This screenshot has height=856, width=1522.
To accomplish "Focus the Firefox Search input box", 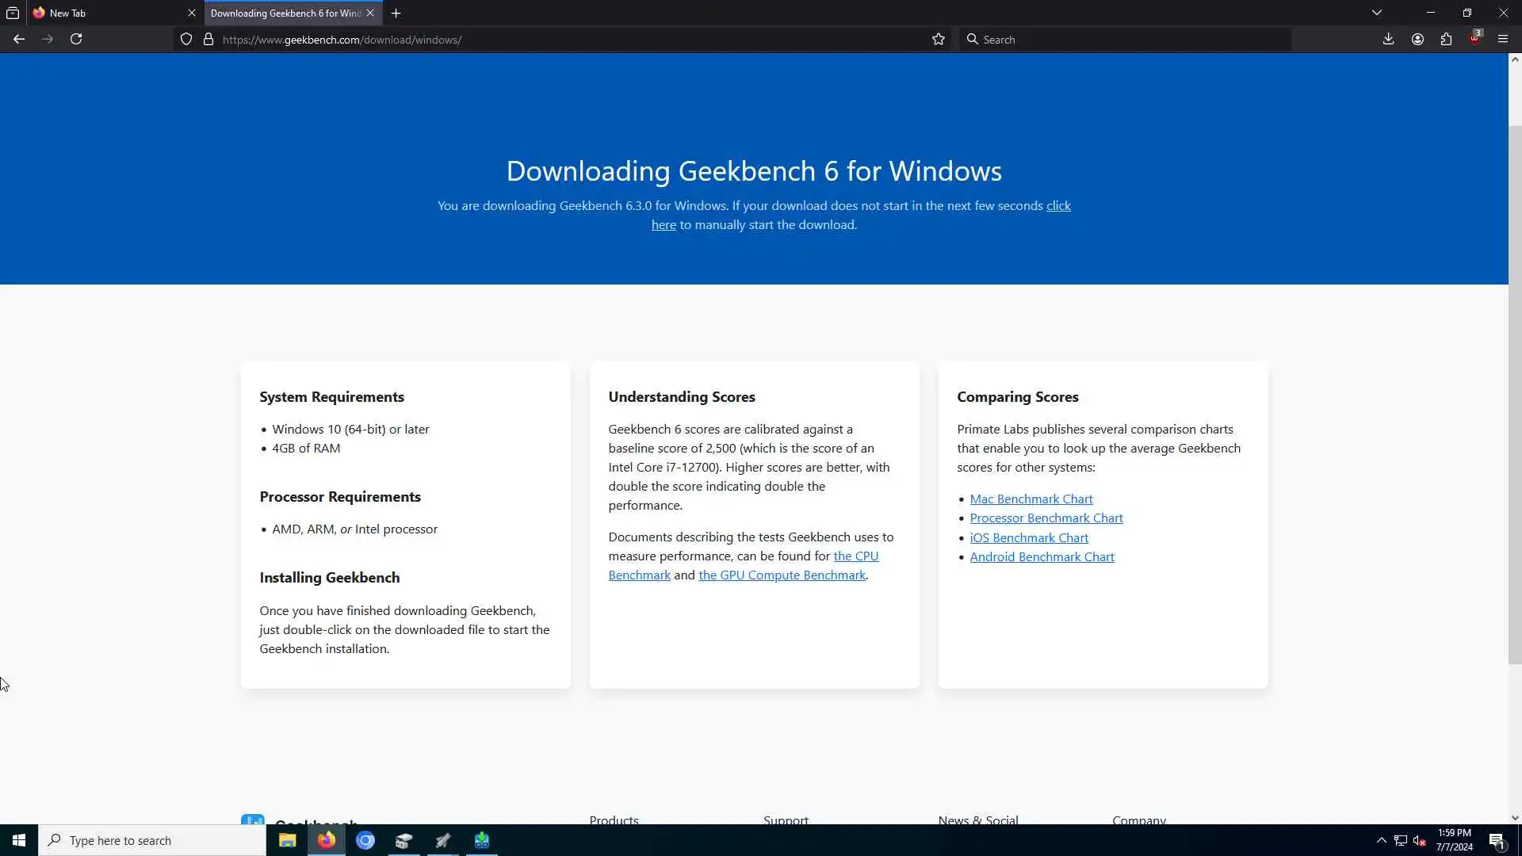I will 1126,39.
